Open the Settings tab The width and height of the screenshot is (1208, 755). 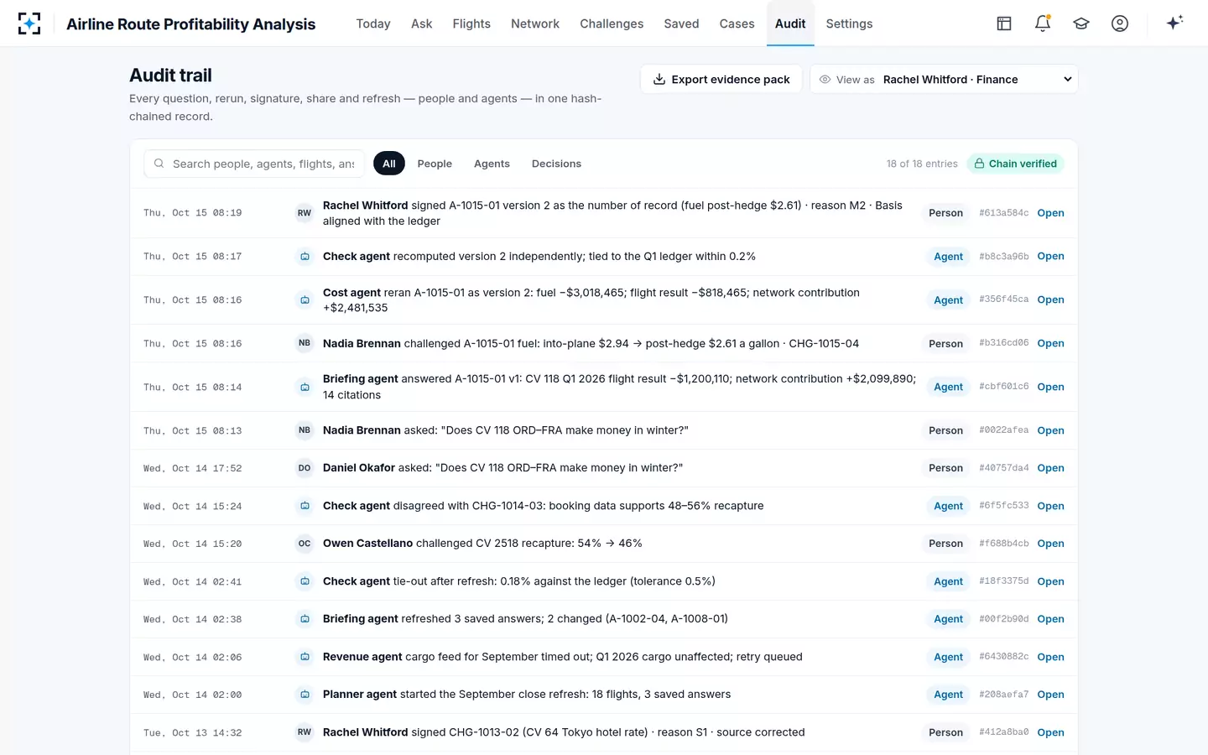pos(849,23)
